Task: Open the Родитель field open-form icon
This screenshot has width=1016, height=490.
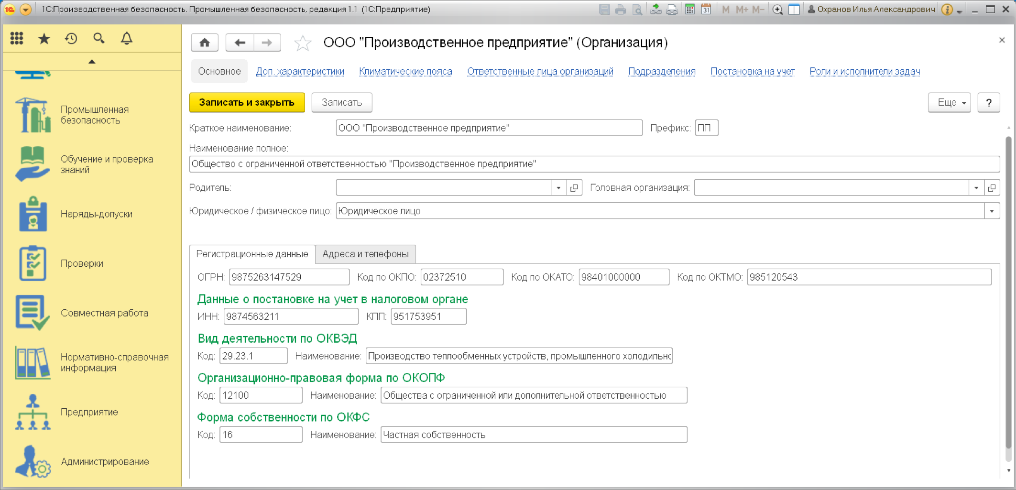Action: [x=574, y=188]
